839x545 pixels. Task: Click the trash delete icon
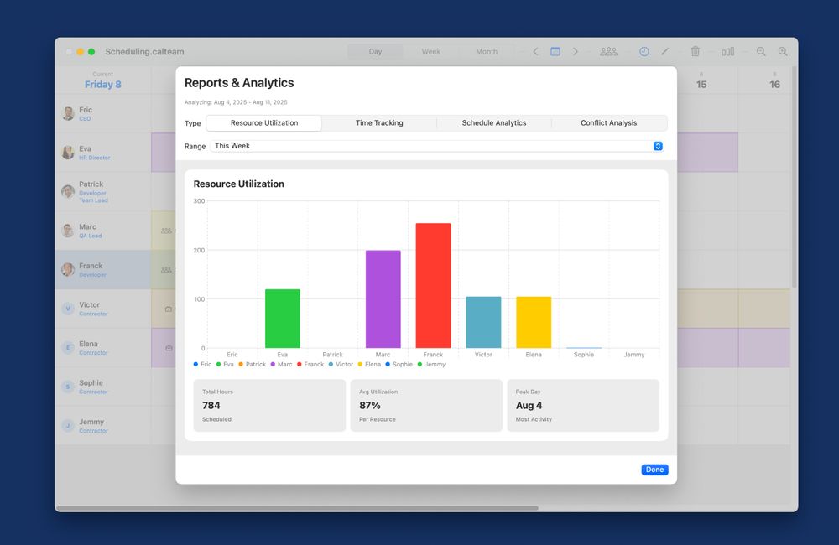[x=695, y=52]
